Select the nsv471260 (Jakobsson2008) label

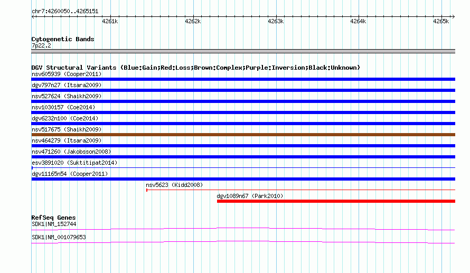(71, 152)
